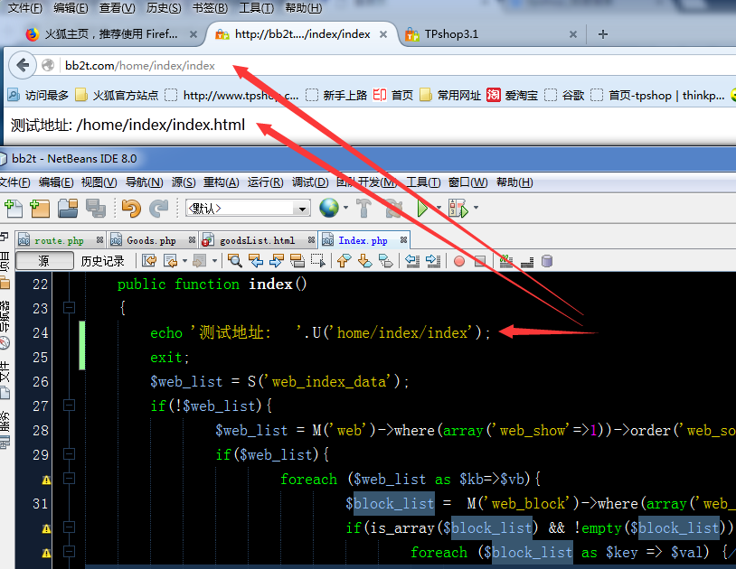Expand the dropdown arrow beside Run icon
The height and width of the screenshot is (569, 736).
click(439, 209)
